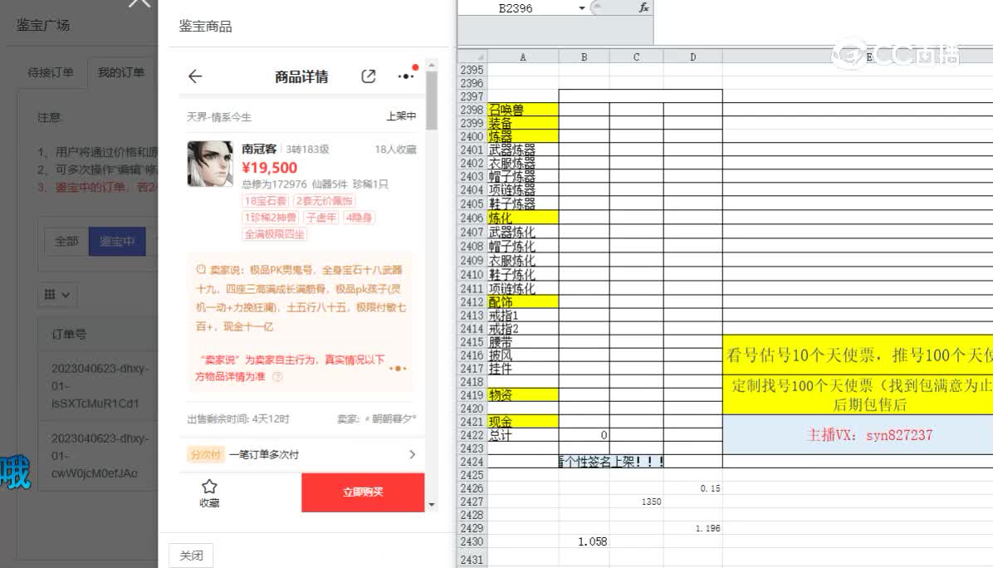Click the 立即购买 buy now button
This screenshot has width=993, height=568.
pos(362,492)
